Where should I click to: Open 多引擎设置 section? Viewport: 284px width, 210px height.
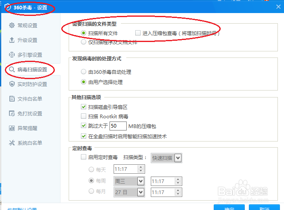(x=30, y=55)
